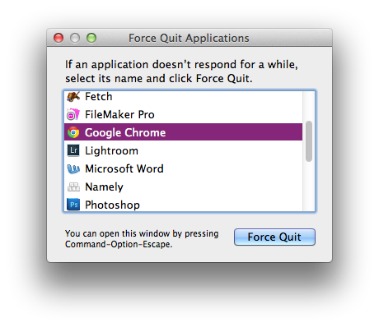Click the Force Quit button
The width and height of the screenshot is (379, 327).
tap(274, 237)
